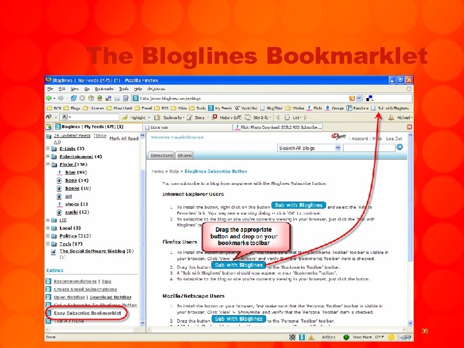Open the address bar history dropdown
The width and height of the screenshot is (464, 348).
tap(359, 98)
